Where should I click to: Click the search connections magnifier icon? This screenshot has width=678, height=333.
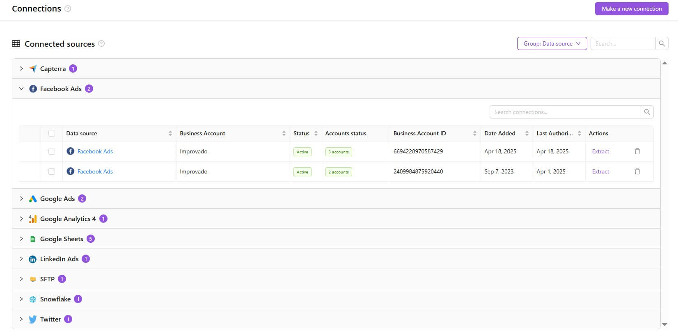pyautogui.click(x=647, y=112)
